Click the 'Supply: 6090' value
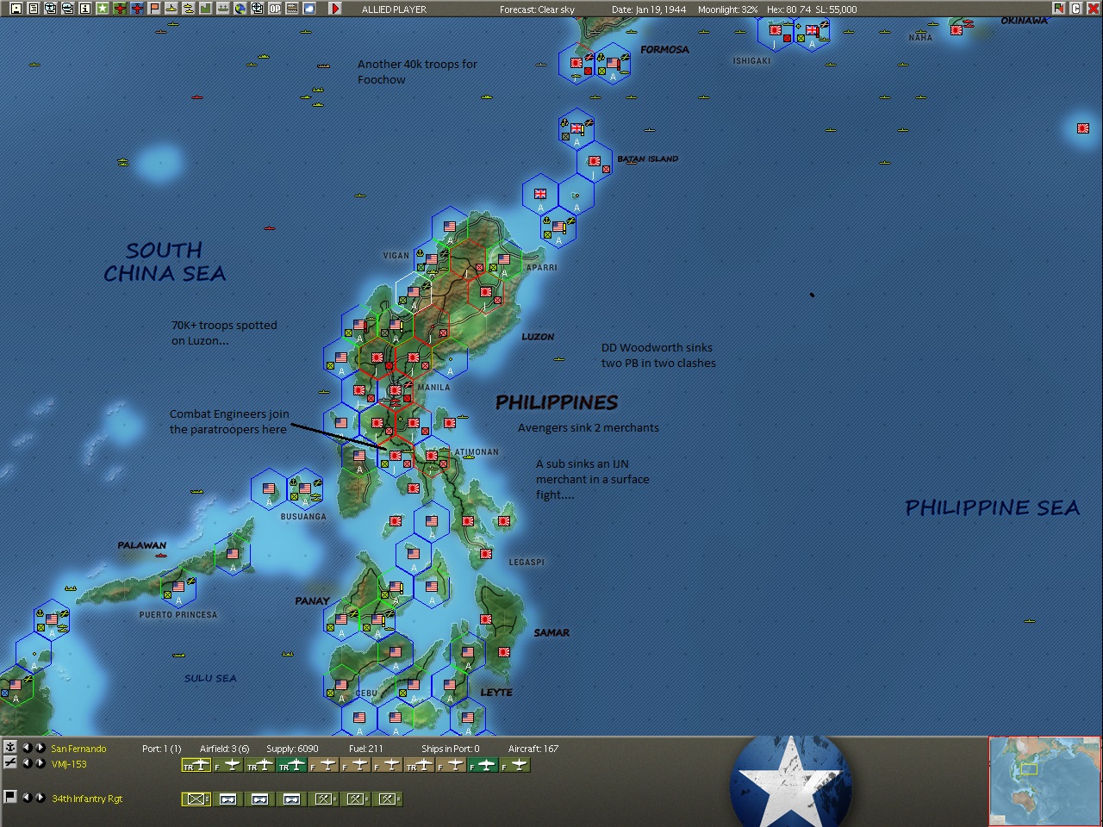 (292, 749)
